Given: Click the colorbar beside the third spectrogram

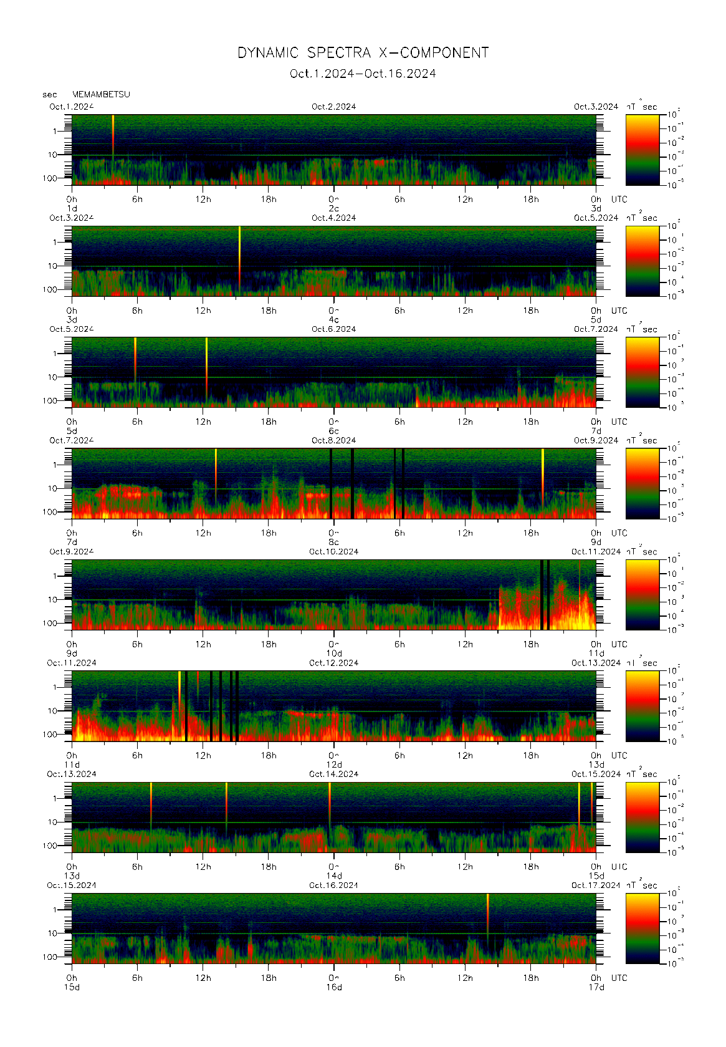Looking at the screenshot, I should (642, 372).
